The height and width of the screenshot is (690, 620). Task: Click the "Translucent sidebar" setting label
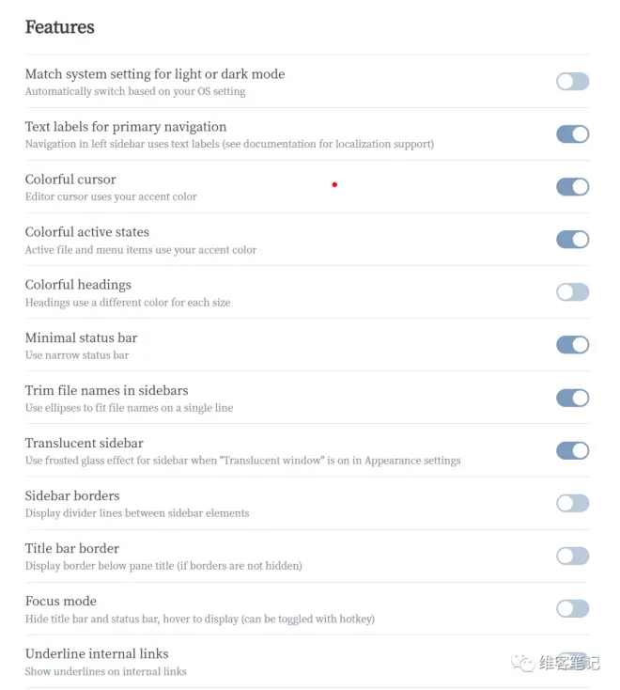(x=85, y=443)
